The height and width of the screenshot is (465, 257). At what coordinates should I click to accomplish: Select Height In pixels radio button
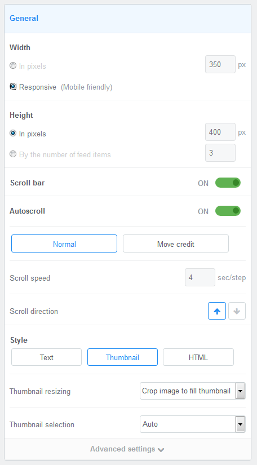[13, 133]
